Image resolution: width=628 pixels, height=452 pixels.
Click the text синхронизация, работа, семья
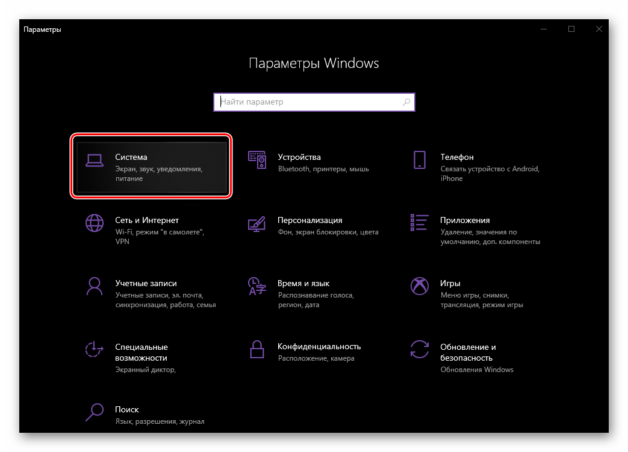(x=166, y=305)
